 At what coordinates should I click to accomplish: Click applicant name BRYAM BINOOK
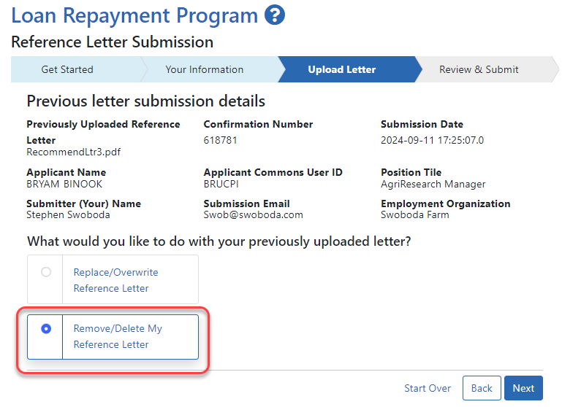click(x=64, y=185)
